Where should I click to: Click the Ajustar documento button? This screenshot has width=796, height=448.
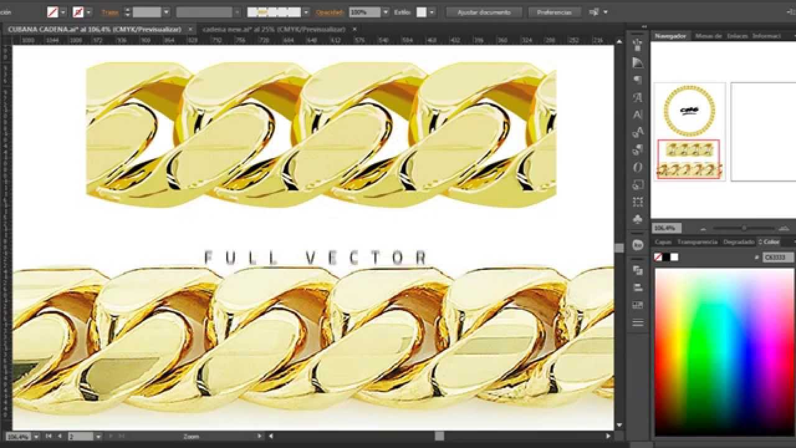pyautogui.click(x=484, y=12)
